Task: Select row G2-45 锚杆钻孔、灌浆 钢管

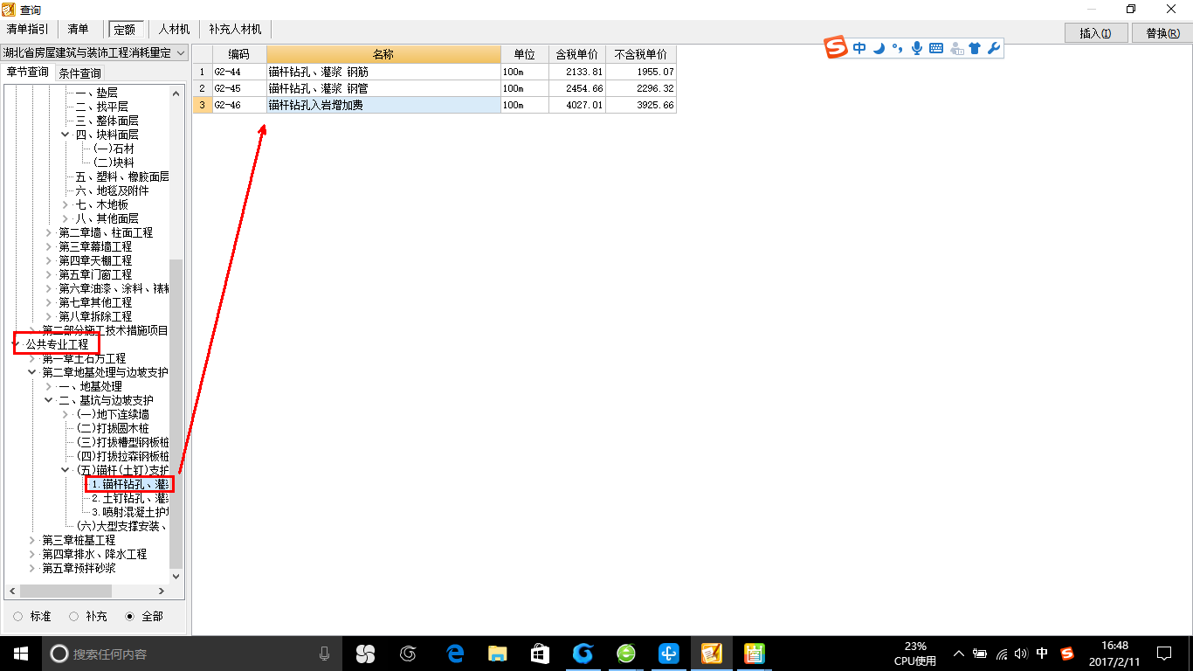Action: point(434,88)
